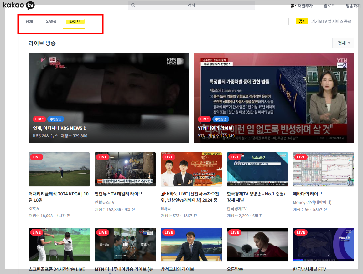Click LIVE badge on 삼척교회 thumbnail
This screenshot has width=363, height=274.
[x=169, y=232]
